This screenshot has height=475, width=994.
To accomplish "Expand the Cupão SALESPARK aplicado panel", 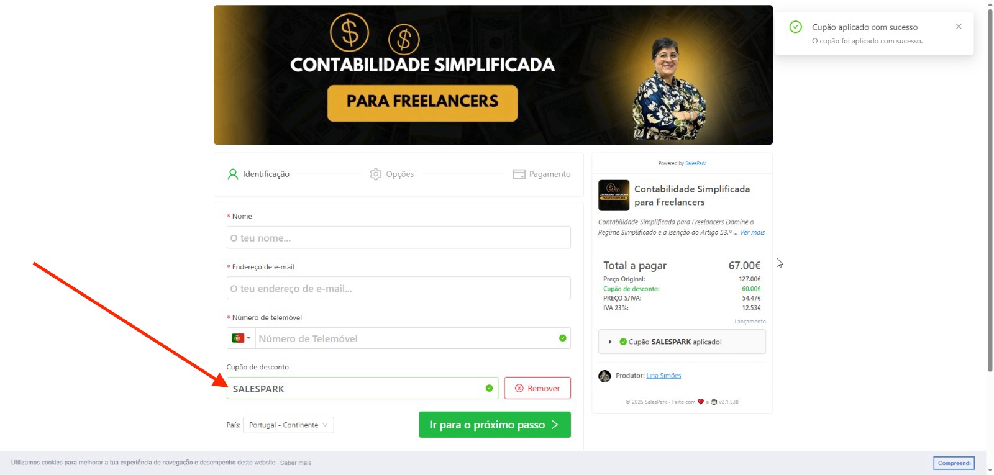I will (x=682, y=342).
